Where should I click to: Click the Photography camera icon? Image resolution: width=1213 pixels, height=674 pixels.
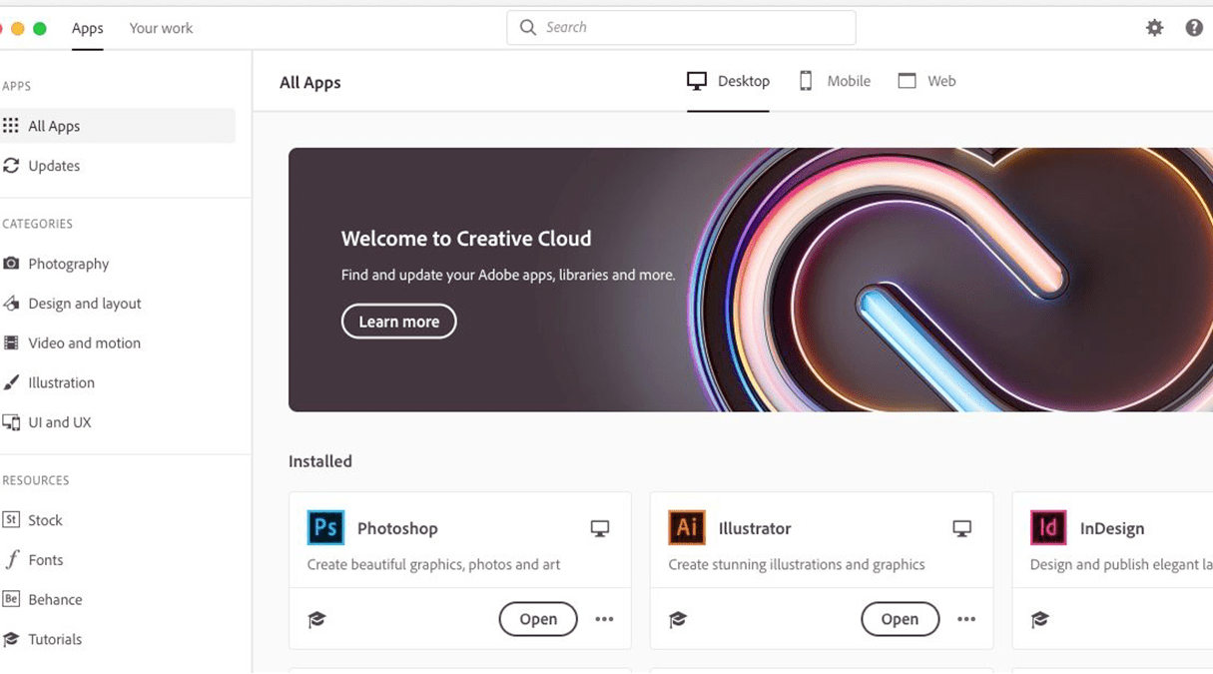(11, 264)
